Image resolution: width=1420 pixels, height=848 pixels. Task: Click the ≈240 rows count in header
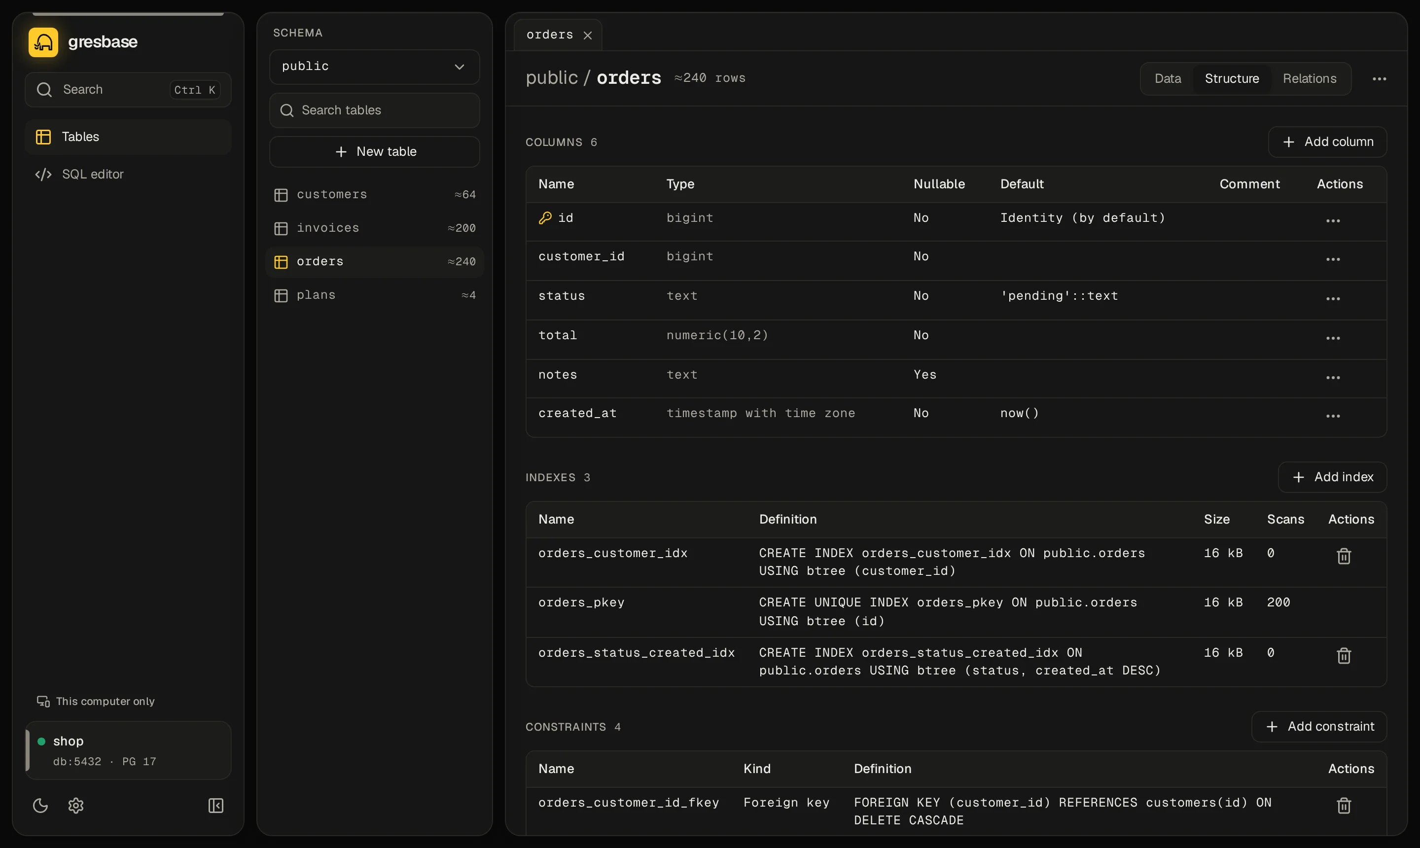click(x=710, y=78)
